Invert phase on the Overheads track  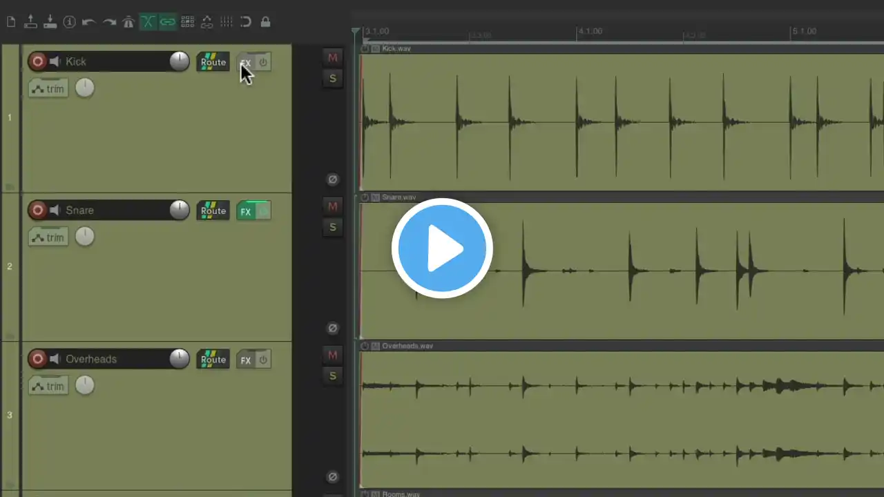click(x=332, y=476)
